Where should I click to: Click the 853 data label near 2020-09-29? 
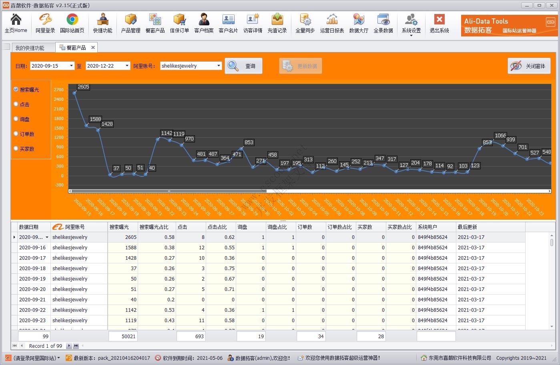[x=249, y=142]
